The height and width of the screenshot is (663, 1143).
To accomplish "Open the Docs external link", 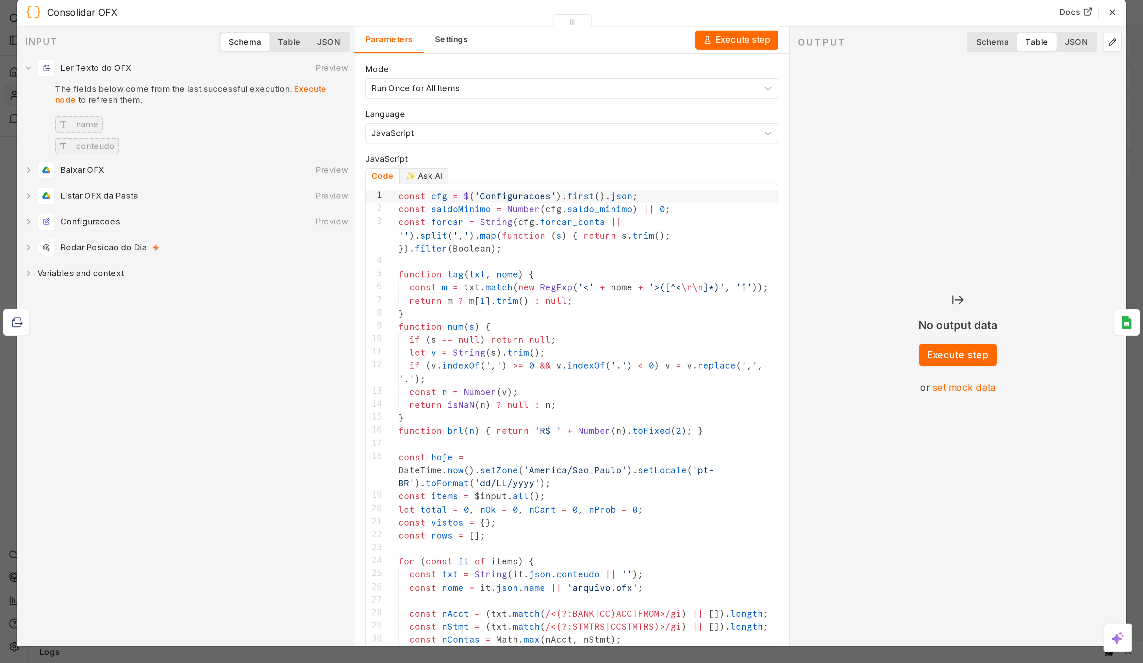I will click(x=1075, y=12).
